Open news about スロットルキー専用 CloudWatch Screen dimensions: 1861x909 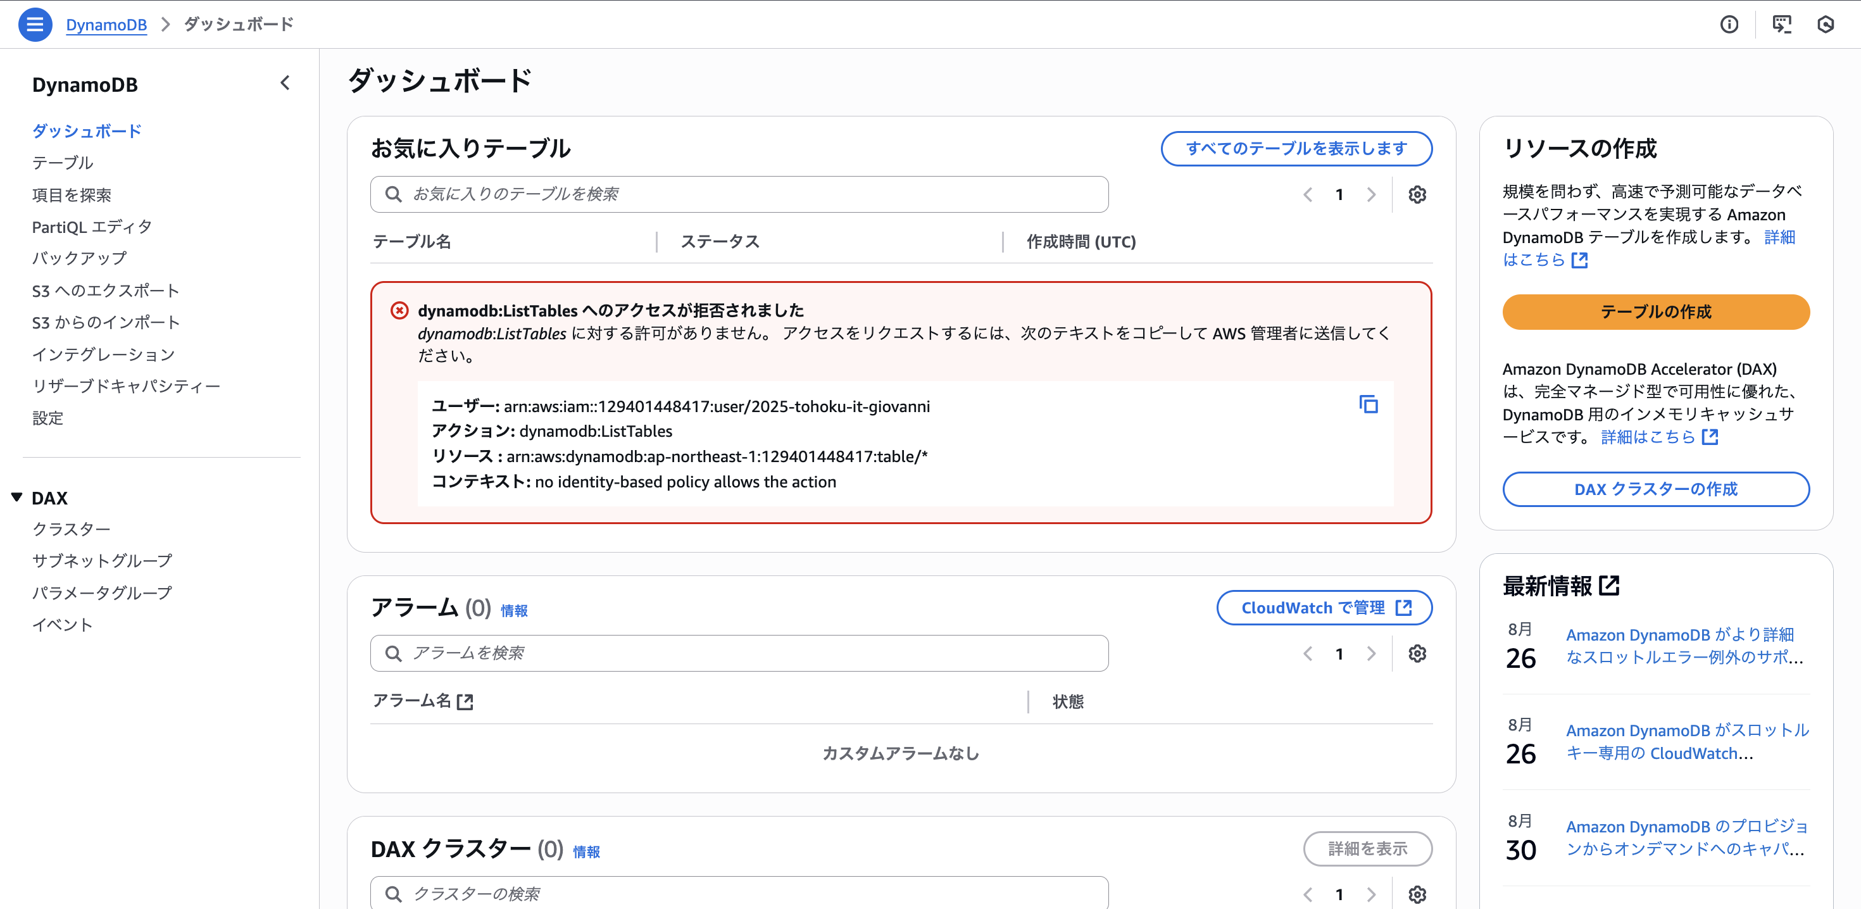coord(1687,741)
